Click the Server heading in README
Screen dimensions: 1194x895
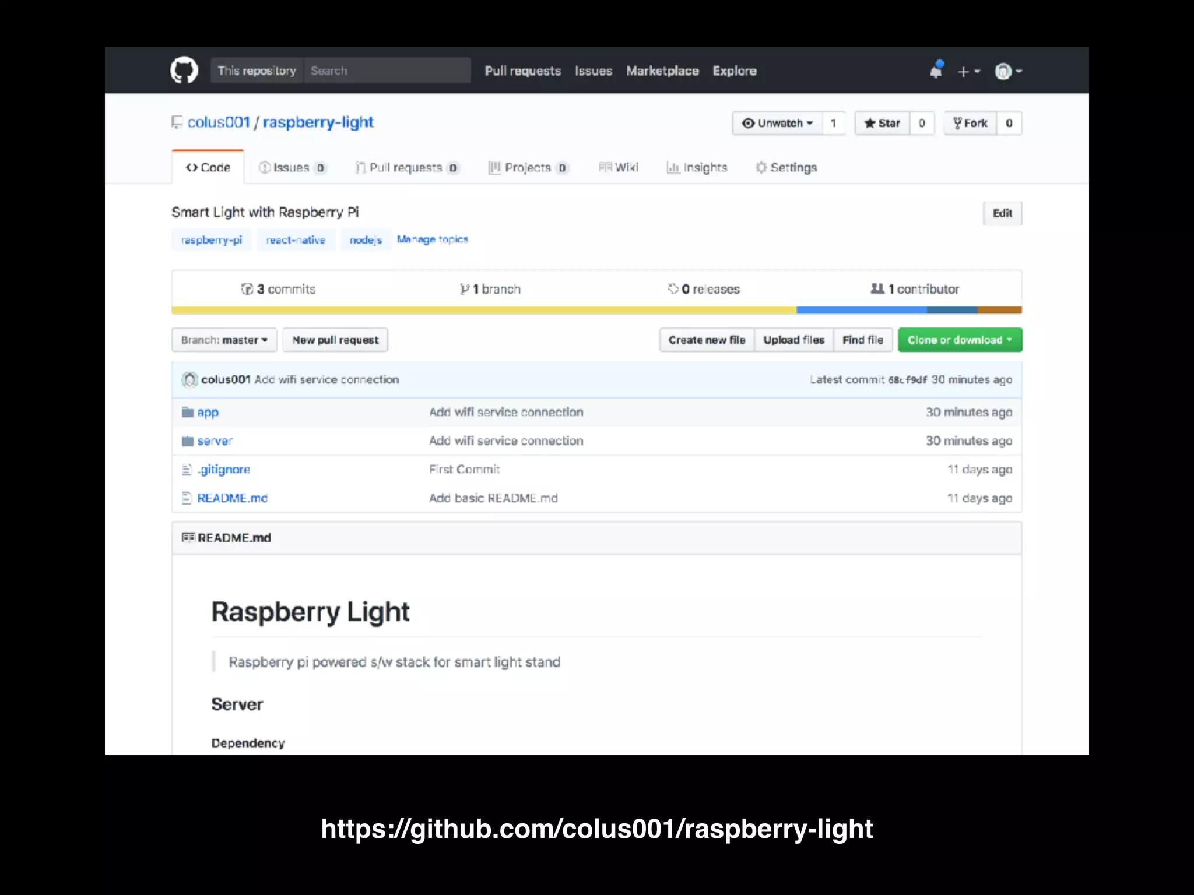pos(237,704)
